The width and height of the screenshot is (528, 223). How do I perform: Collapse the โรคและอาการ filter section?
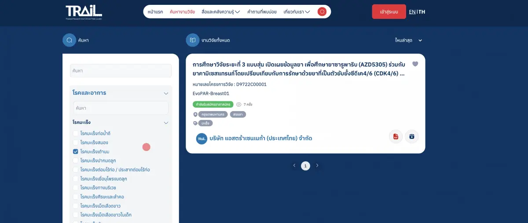[166, 93]
